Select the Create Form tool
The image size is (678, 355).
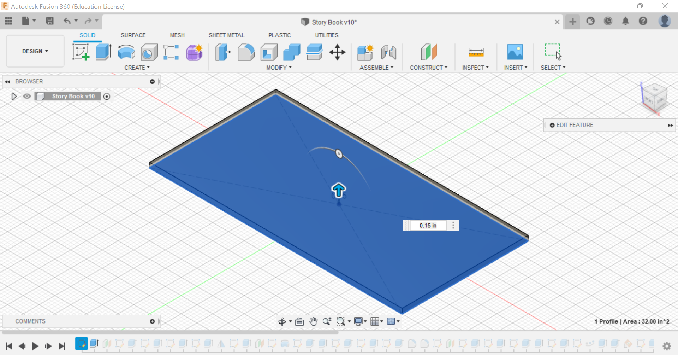(x=195, y=52)
